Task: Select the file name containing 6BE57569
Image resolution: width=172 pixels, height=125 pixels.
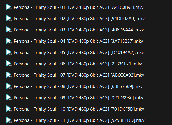Action: [78, 86]
